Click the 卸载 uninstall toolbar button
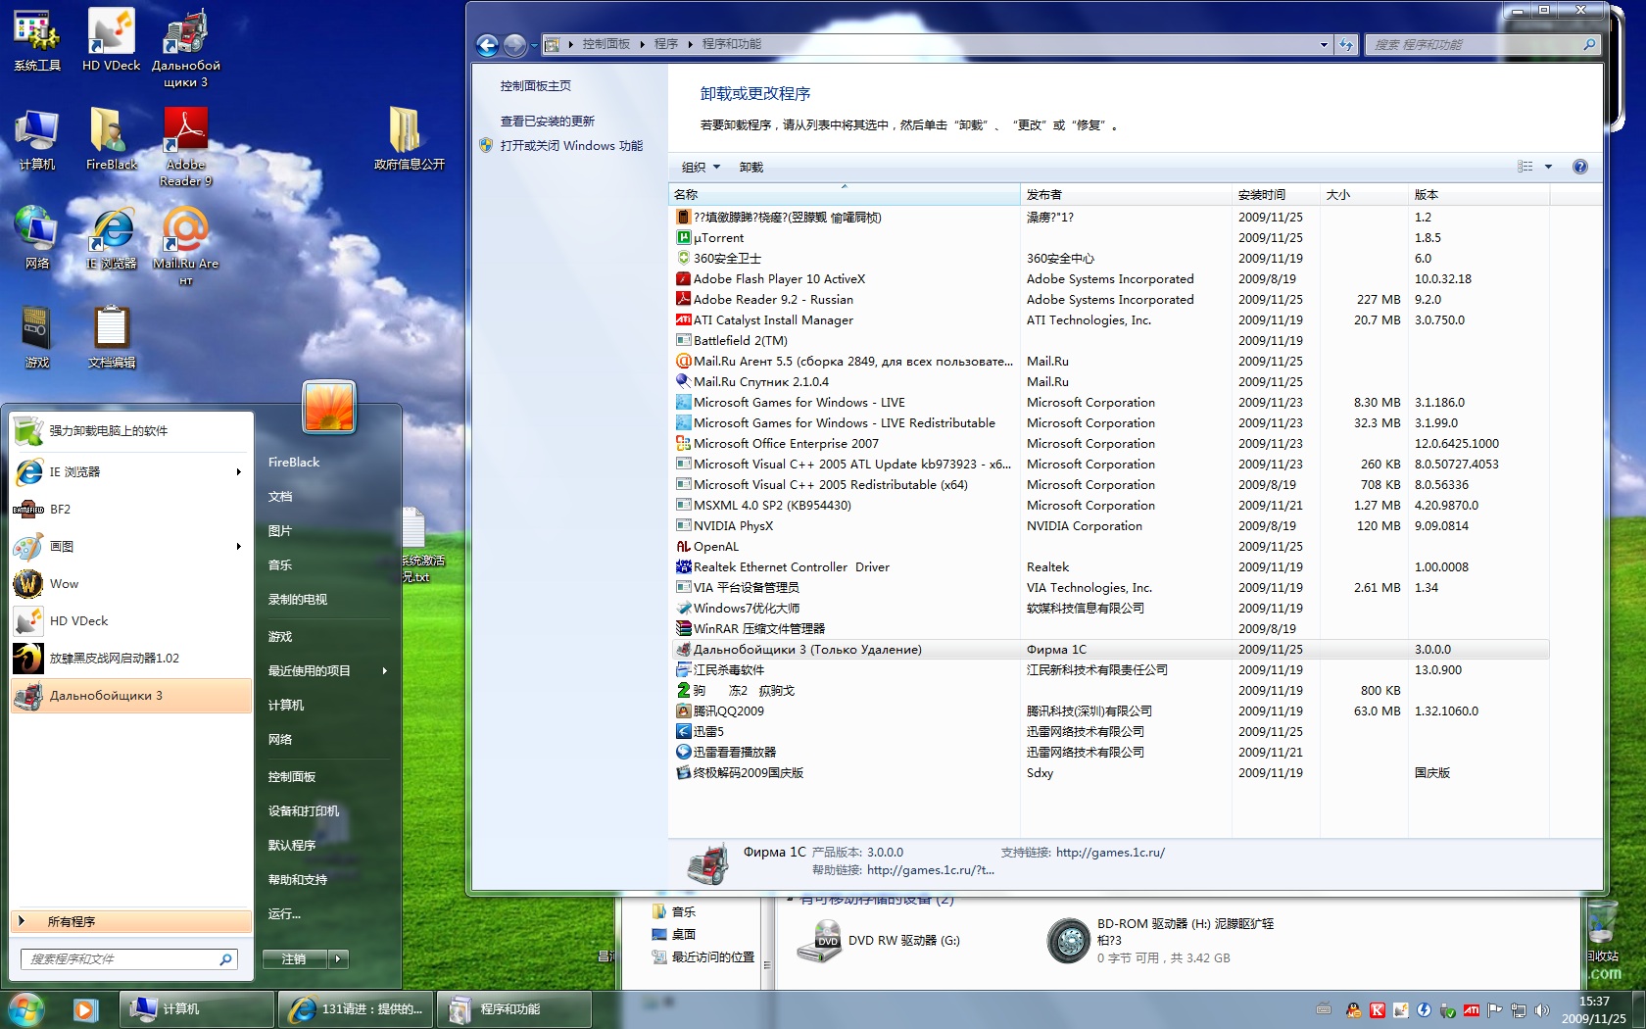The height and width of the screenshot is (1029, 1646). 750,168
